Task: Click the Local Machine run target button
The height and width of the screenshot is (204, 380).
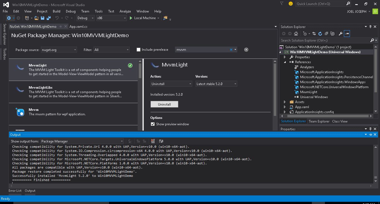Action: click(x=145, y=18)
